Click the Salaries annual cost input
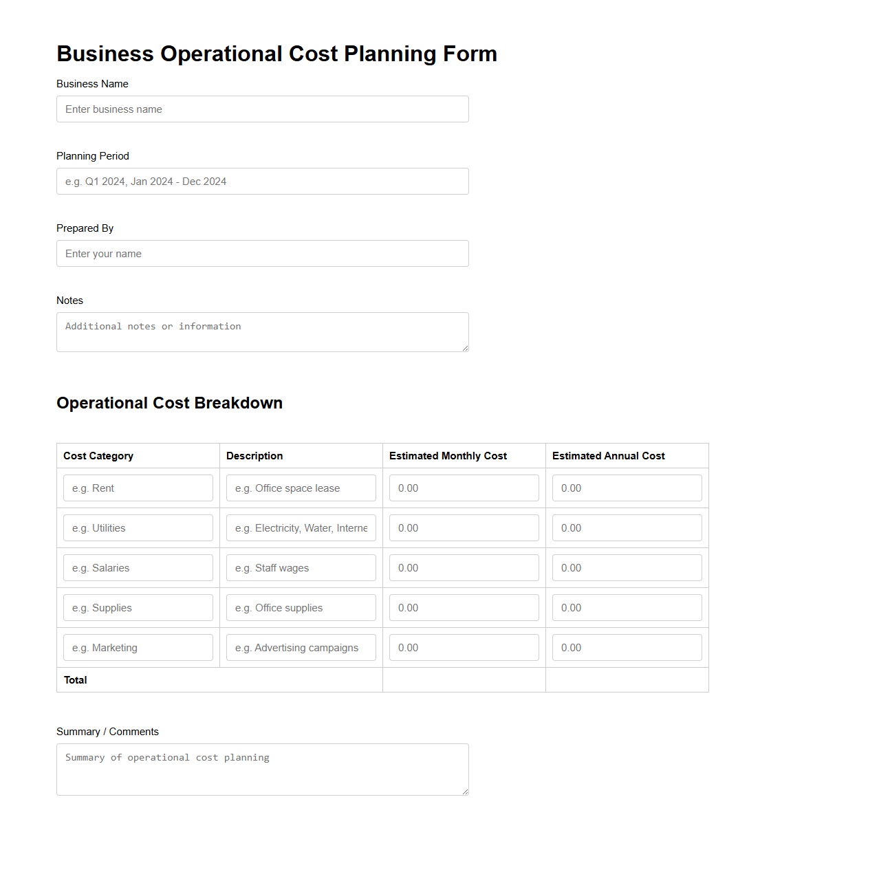Viewport: 879px width, 894px height. tap(627, 567)
